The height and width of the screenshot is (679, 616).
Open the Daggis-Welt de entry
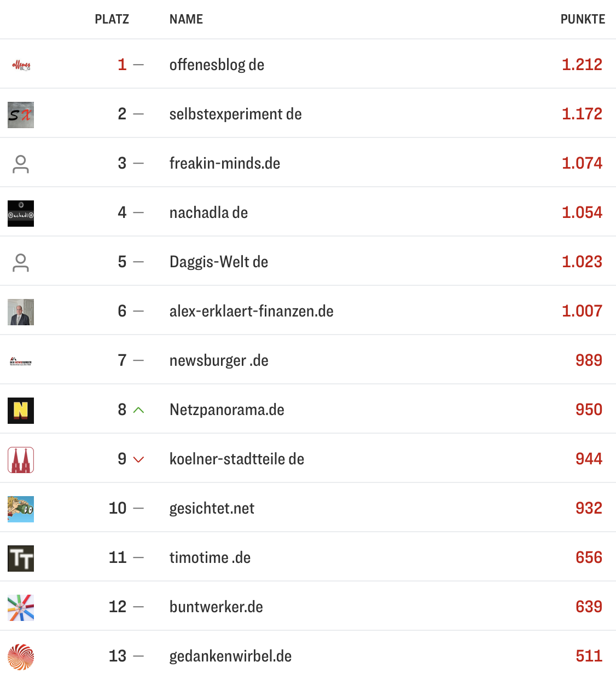219,262
